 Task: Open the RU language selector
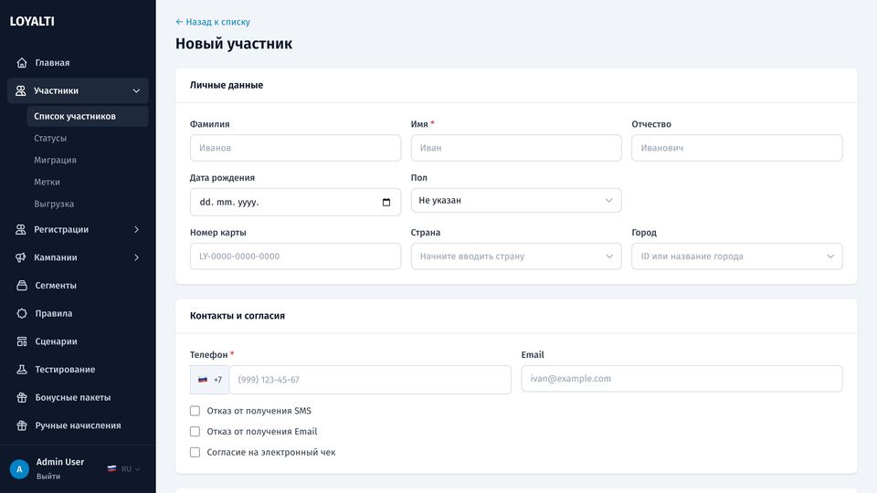124,469
